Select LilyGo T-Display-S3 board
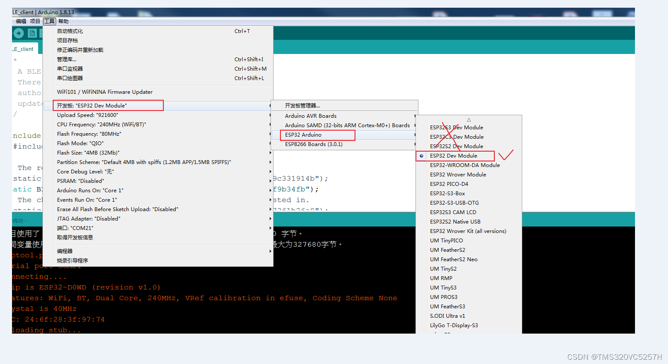The image size is (668, 364). (469, 325)
